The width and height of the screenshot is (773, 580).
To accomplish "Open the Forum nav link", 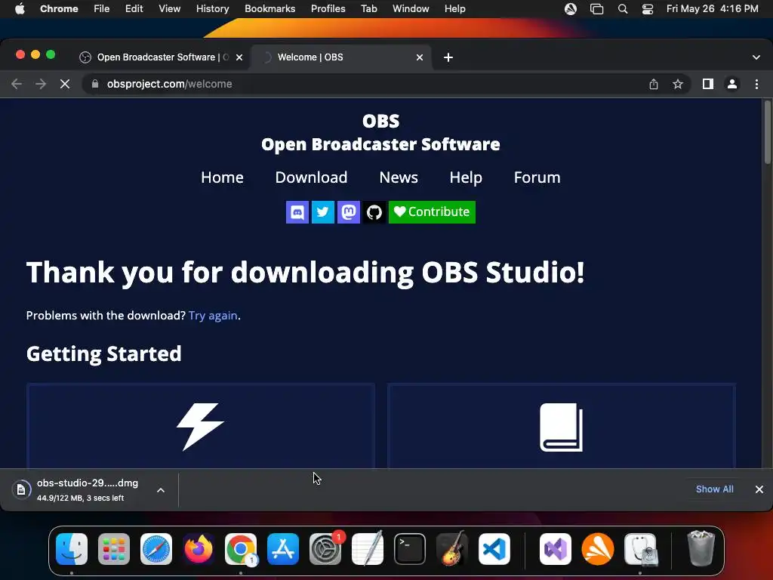I will coord(537,177).
